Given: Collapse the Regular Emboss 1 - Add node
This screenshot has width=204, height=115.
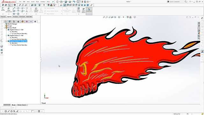Looking at the screenshot, I should pyautogui.click(x=6, y=30).
